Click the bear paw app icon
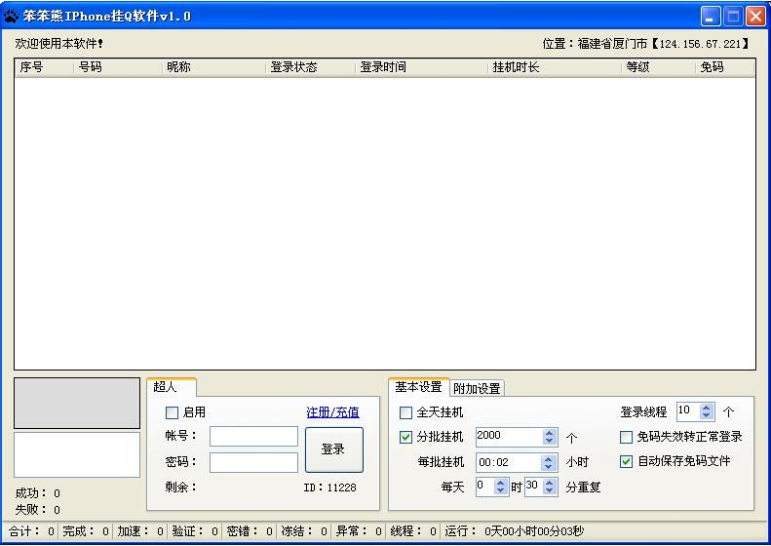The height and width of the screenshot is (546, 771). click(11, 16)
